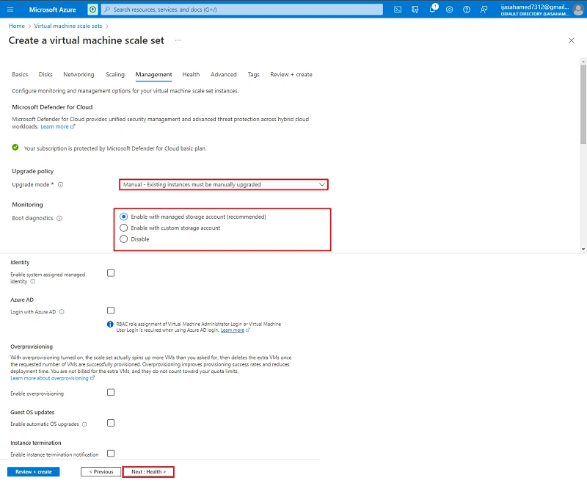Screen dimensions: 587x486
Task: Go to Home breadcrumb
Action: click(x=17, y=26)
